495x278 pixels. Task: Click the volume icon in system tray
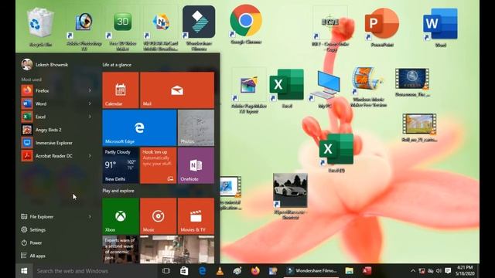coord(439,271)
